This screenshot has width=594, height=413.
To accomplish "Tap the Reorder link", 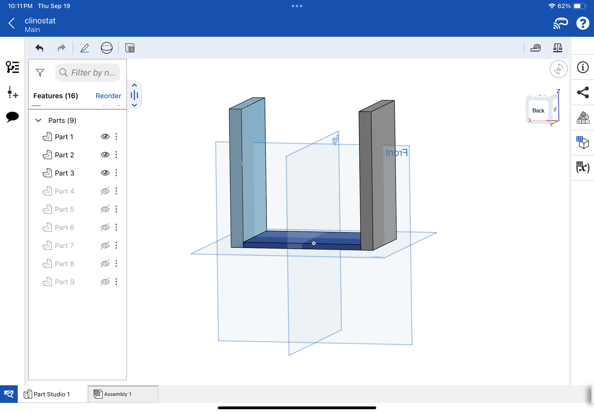I will [x=108, y=96].
